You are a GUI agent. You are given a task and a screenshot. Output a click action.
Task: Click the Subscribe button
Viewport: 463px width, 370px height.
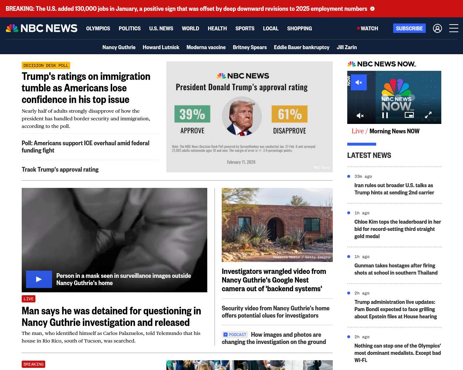[409, 28]
